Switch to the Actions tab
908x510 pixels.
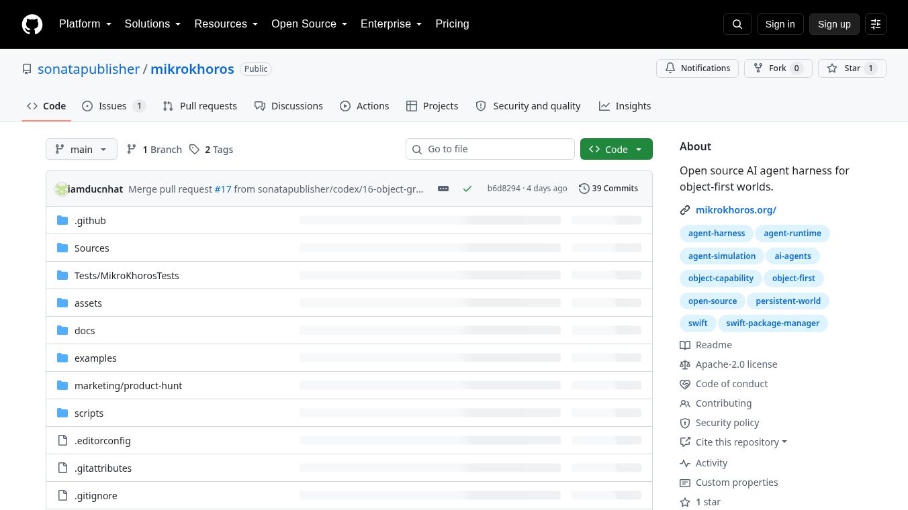(x=365, y=106)
